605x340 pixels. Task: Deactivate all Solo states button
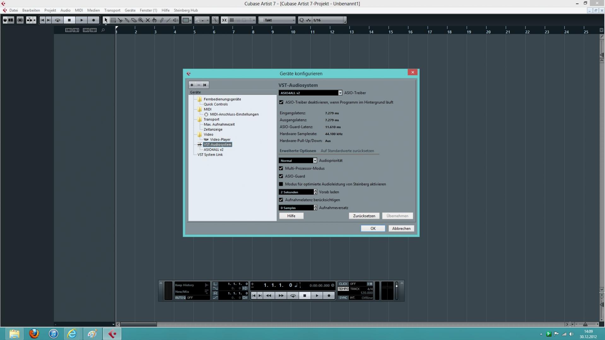(x=76, y=30)
